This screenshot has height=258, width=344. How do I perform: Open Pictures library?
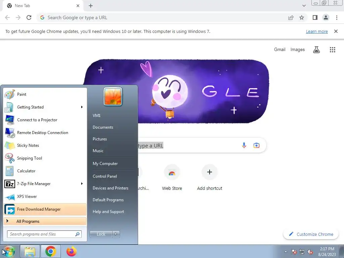click(100, 139)
